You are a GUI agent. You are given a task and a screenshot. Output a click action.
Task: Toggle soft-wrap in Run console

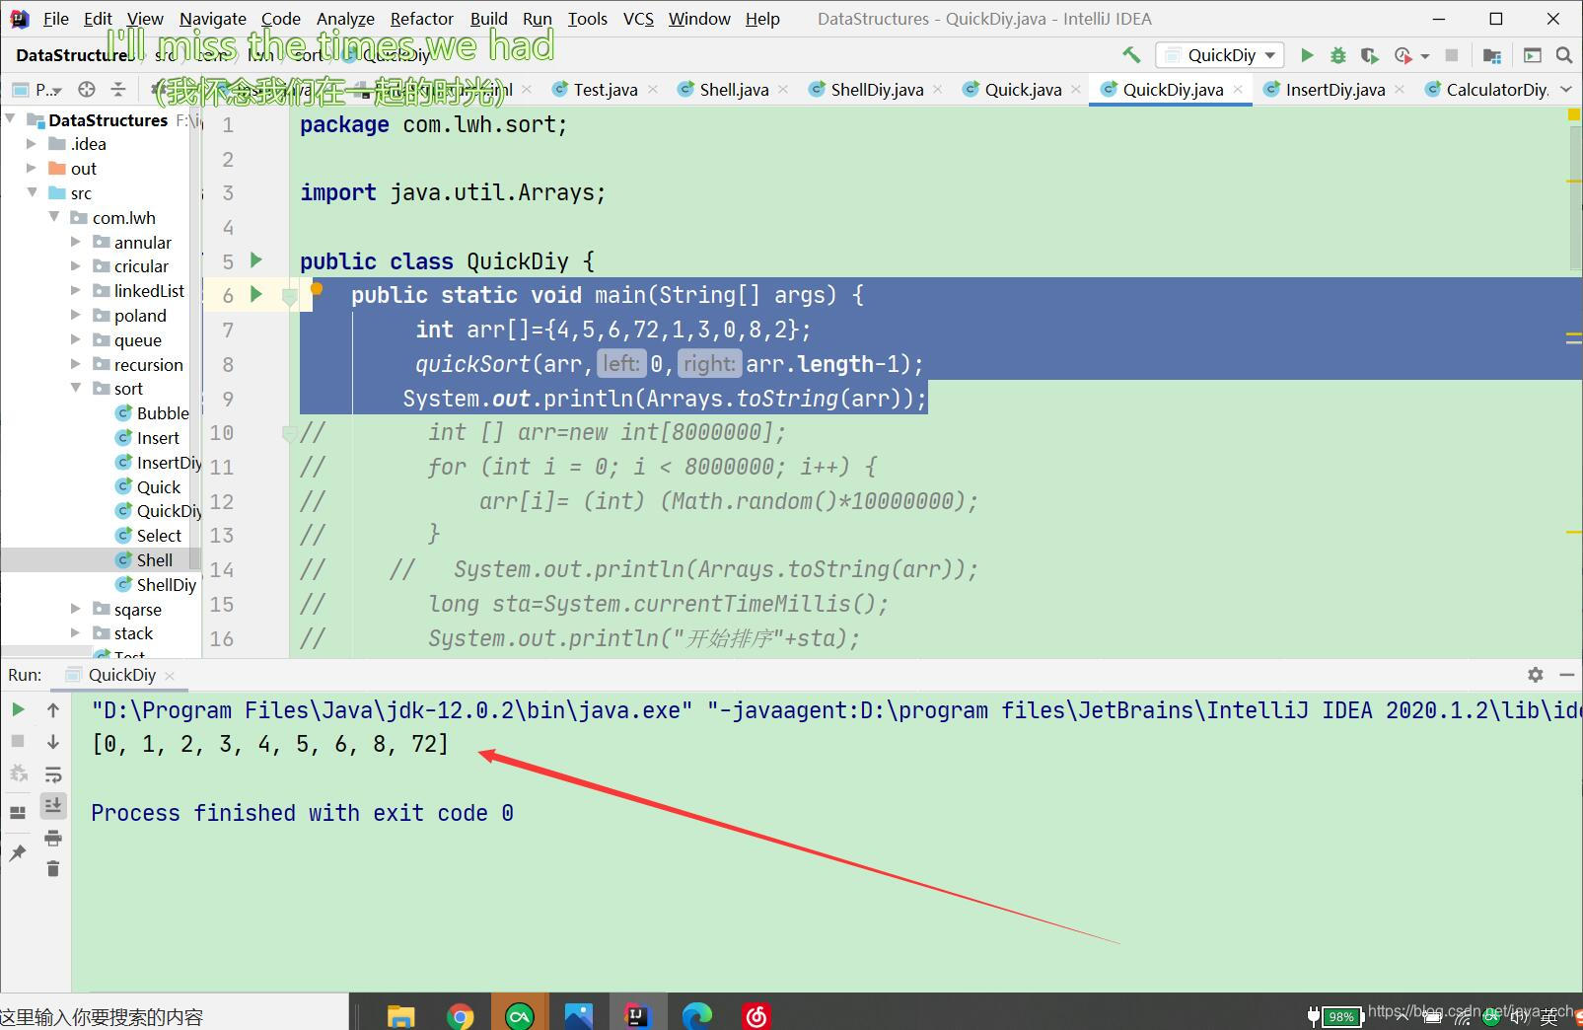click(53, 774)
